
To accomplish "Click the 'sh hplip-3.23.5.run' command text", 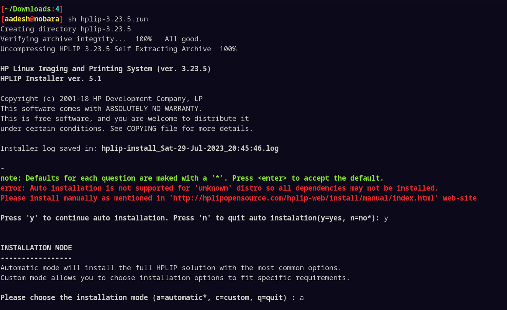I will pyautogui.click(x=108, y=19).
